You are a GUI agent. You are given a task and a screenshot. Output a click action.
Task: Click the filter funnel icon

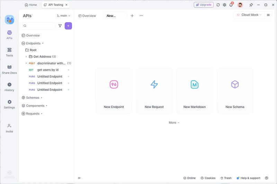tap(60, 26)
